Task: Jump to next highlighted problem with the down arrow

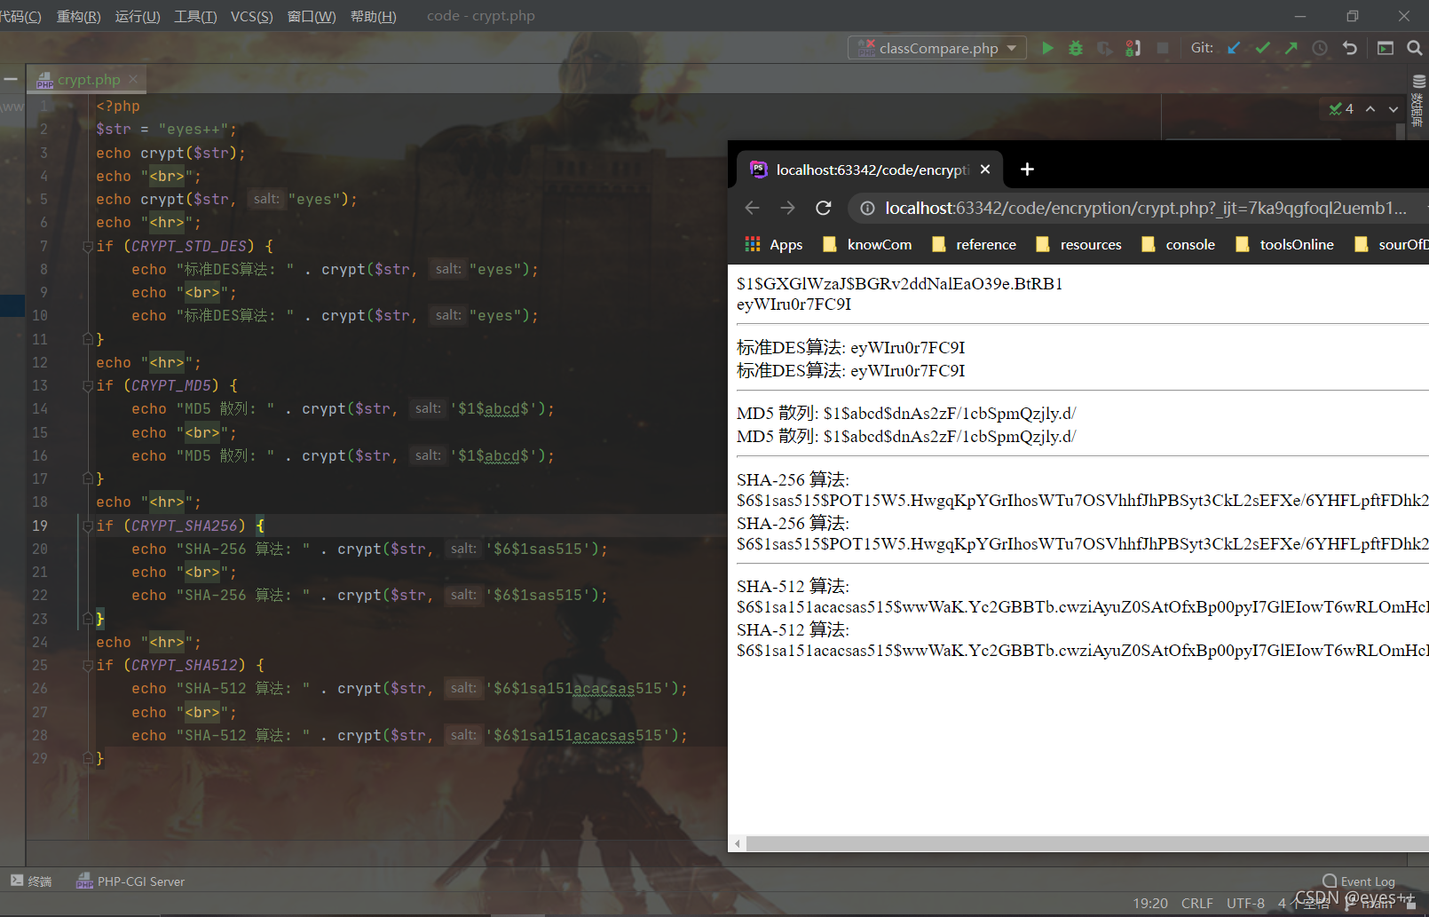Action: tap(1393, 108)
